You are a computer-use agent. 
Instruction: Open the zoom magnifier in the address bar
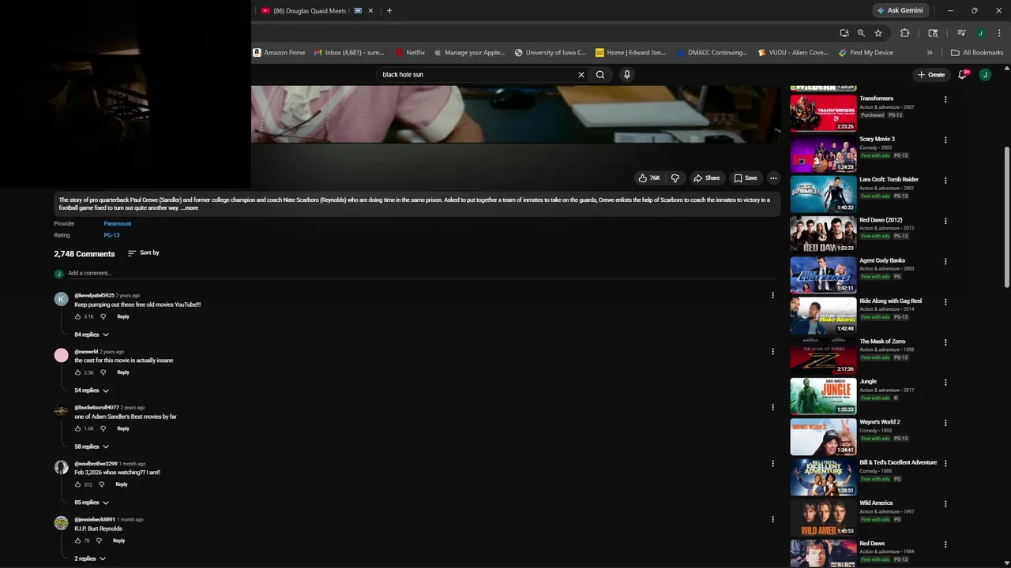click(861, 33)
